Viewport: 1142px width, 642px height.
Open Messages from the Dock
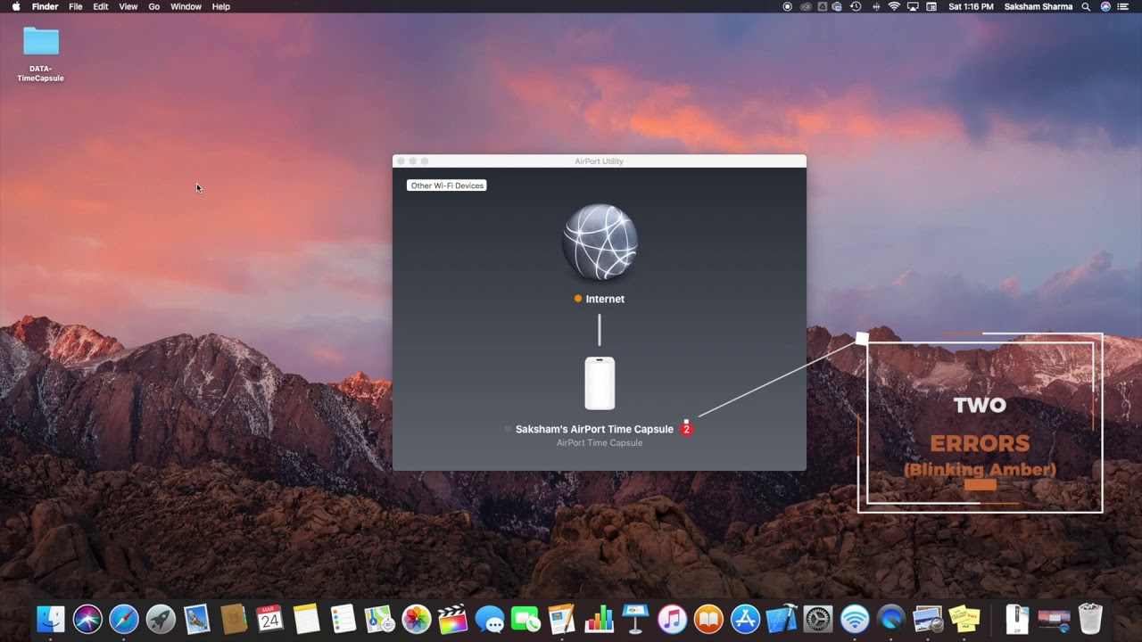click(x=490, y=619)
